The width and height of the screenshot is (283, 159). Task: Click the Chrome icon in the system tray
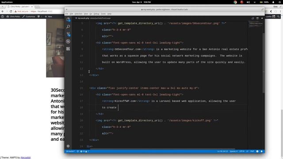pos(235,2)
